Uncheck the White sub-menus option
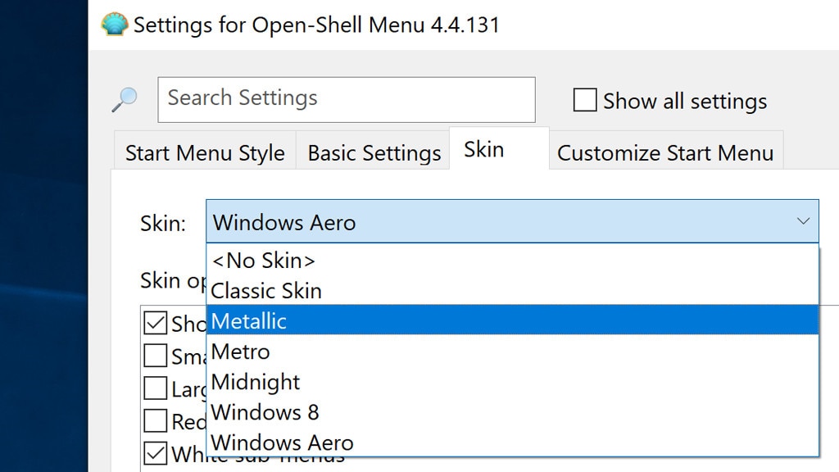 pyautogui.click(x=156, y=452)
